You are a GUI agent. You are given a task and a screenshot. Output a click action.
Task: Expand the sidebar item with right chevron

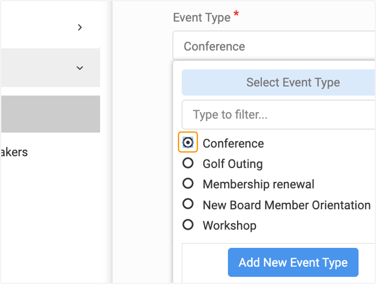pyautogui.click(x=80, y=28)
